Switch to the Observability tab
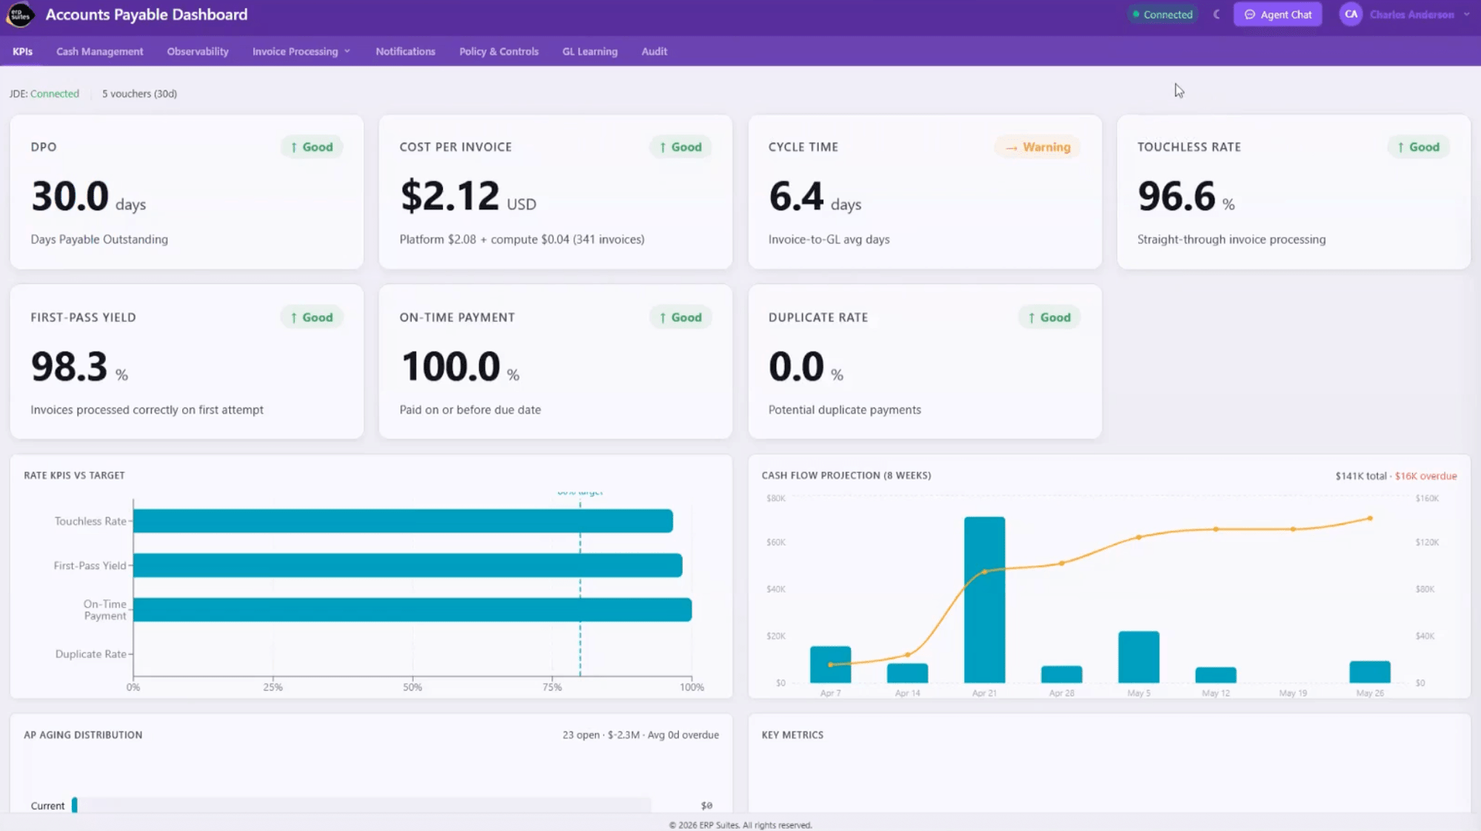This screenshot has width=1481, height=831. click(x=198, y=52)
